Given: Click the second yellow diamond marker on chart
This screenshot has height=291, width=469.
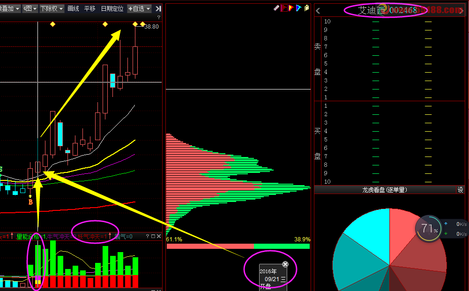Looking at the screenshot, I should pos(105,24).
